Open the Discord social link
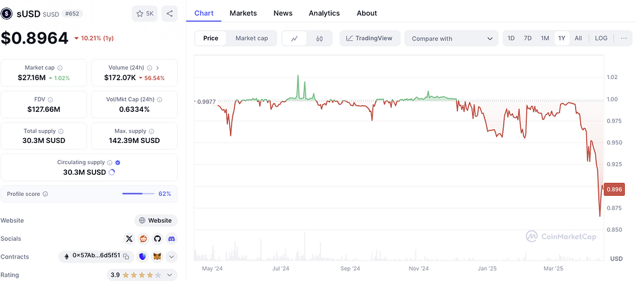The width and height of the screenshot is (636, 281). click(x=171, y=239)
